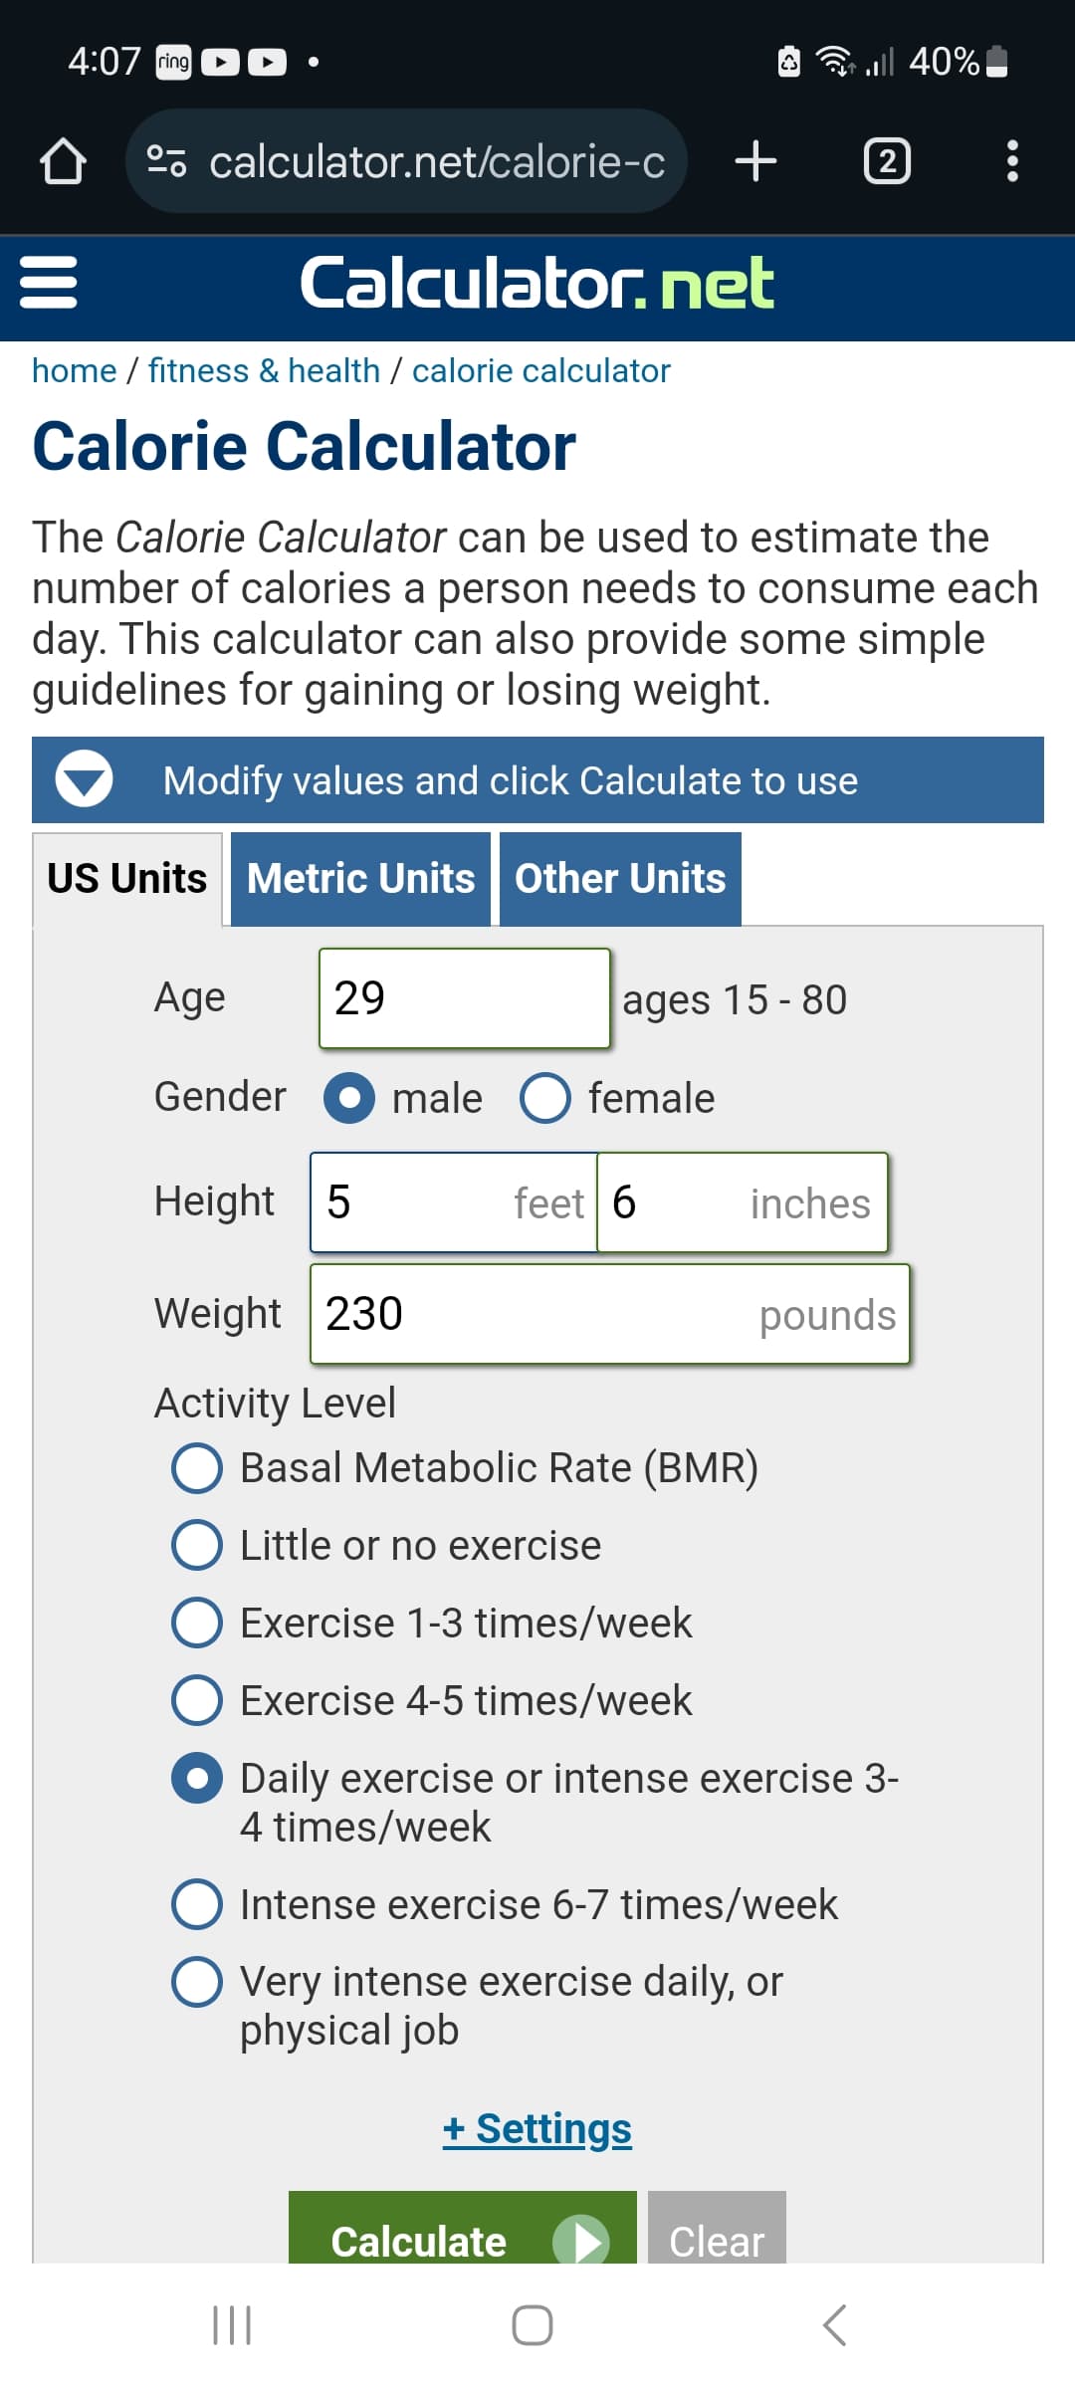The width and height of the screenshot is (1075, 2389).
Task: Tap the site info icon in address bar
Action: pyautogui.click(x=166, y=161)
